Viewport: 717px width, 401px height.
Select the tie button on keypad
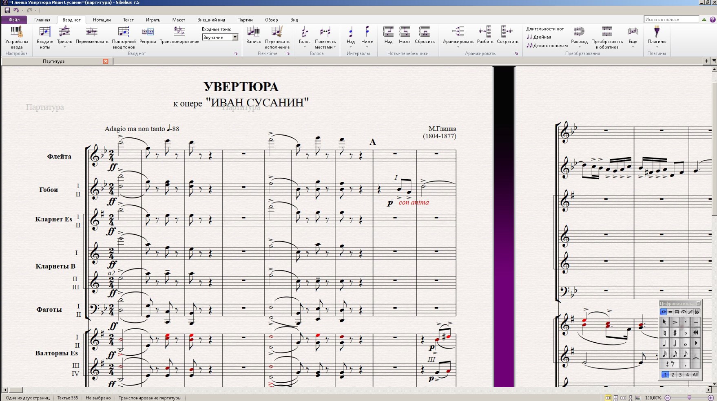(696, 359)
